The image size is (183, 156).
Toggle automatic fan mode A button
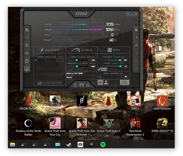click(x=100, y=82)
